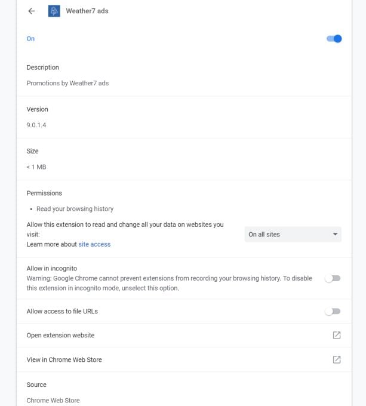Enable Allow access to file URLs
The width and height of the screenshot is (366, 406).
click(333, 311)
